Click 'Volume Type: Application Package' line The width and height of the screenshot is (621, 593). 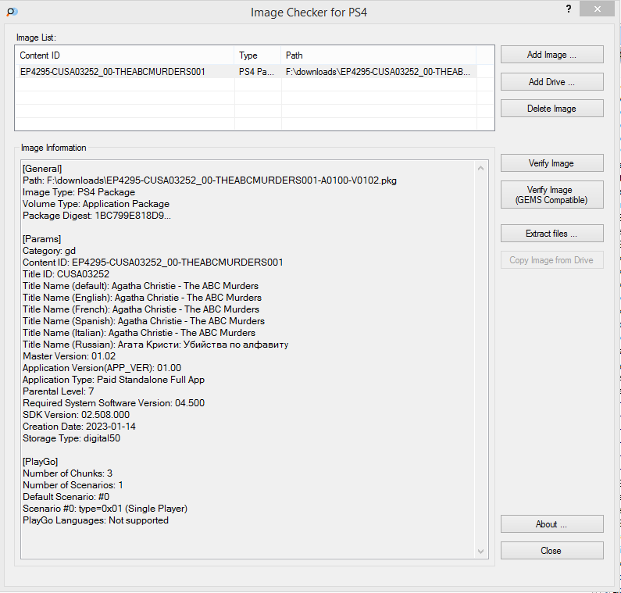click(x=96, y=204)
